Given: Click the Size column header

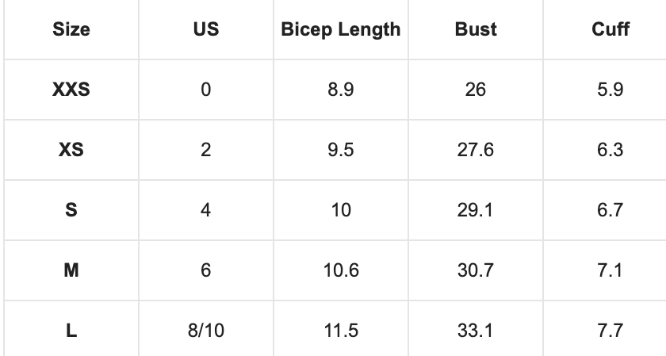Looking at the screenshot, I should coord(71,30).
